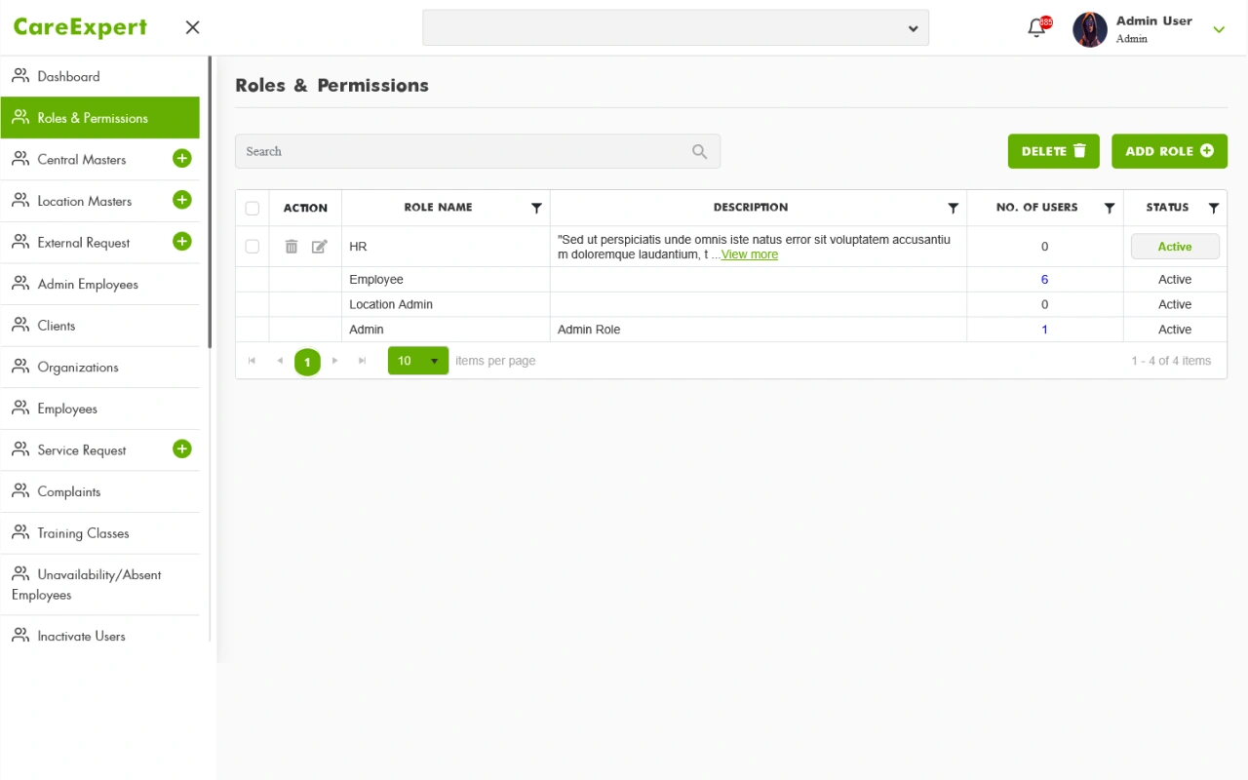This screenshot has height=780, width=1248.
Task: Open the items per page dropdown
Action: coord(434,361)
